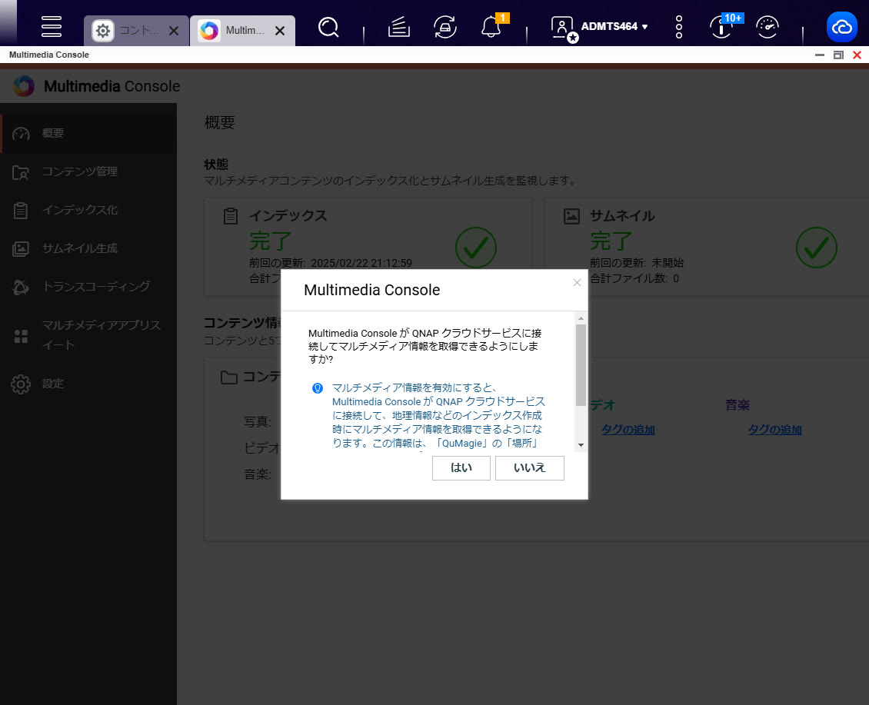Select マルチメディアアプリスイート in the sidebar
Viewport: 869px width, 705px height.
point(88,334)
